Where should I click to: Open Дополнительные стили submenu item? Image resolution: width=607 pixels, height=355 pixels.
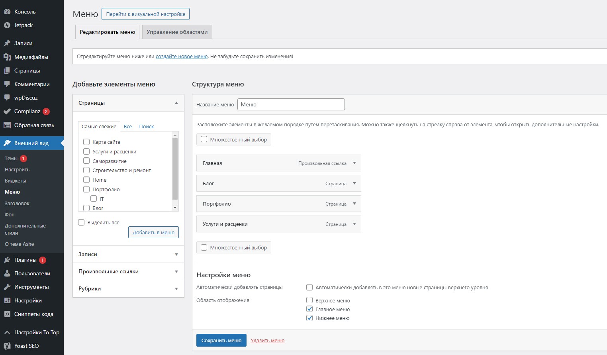pyautogui.click(x=25, y=229)
